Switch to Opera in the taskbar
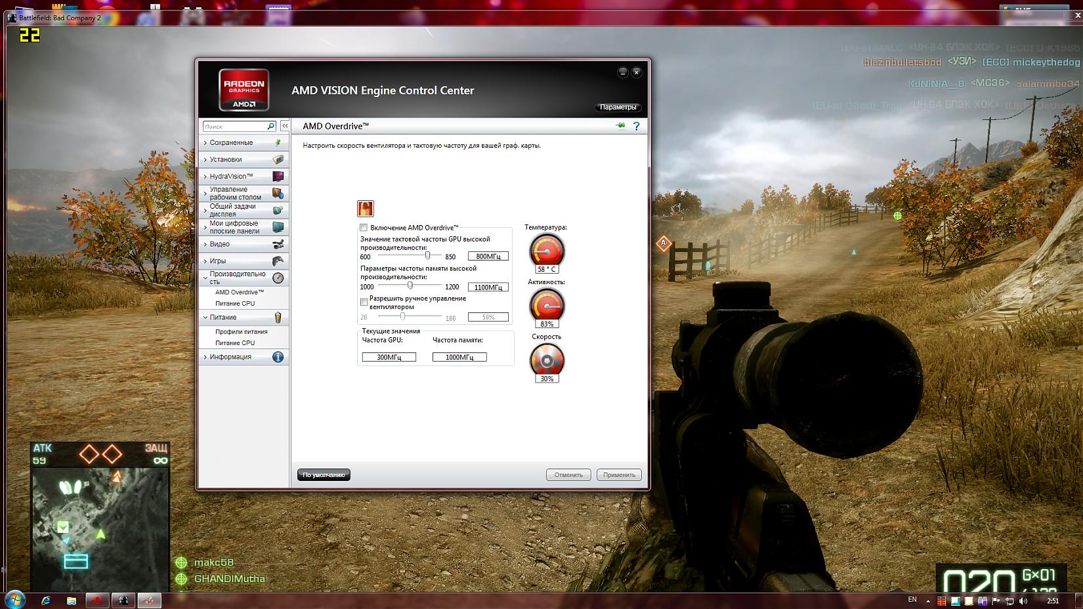The height and width of the screenshot is (609, 1083). coord(97,600)
